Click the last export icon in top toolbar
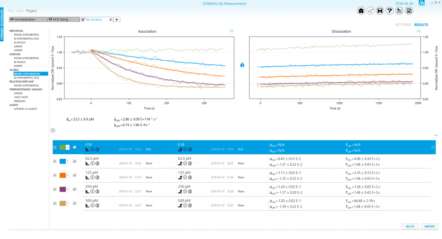 (x=409, y=11)
